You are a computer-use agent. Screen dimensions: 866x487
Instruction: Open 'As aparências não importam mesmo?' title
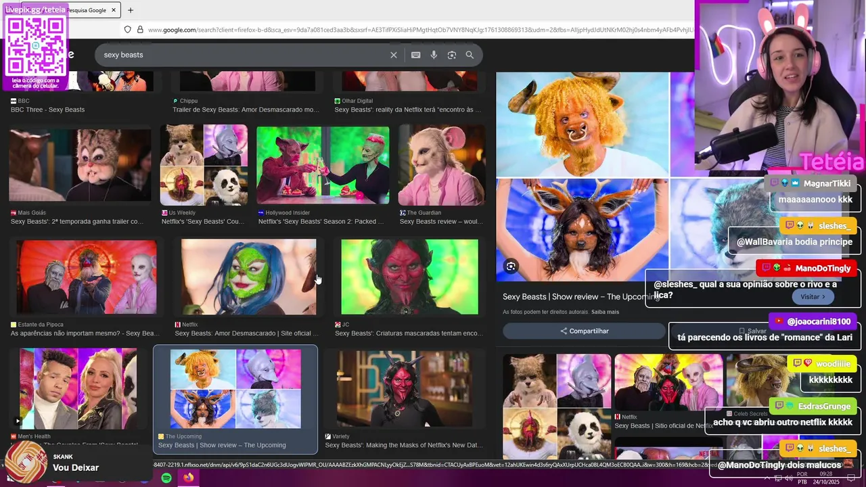tap(85, 333)
